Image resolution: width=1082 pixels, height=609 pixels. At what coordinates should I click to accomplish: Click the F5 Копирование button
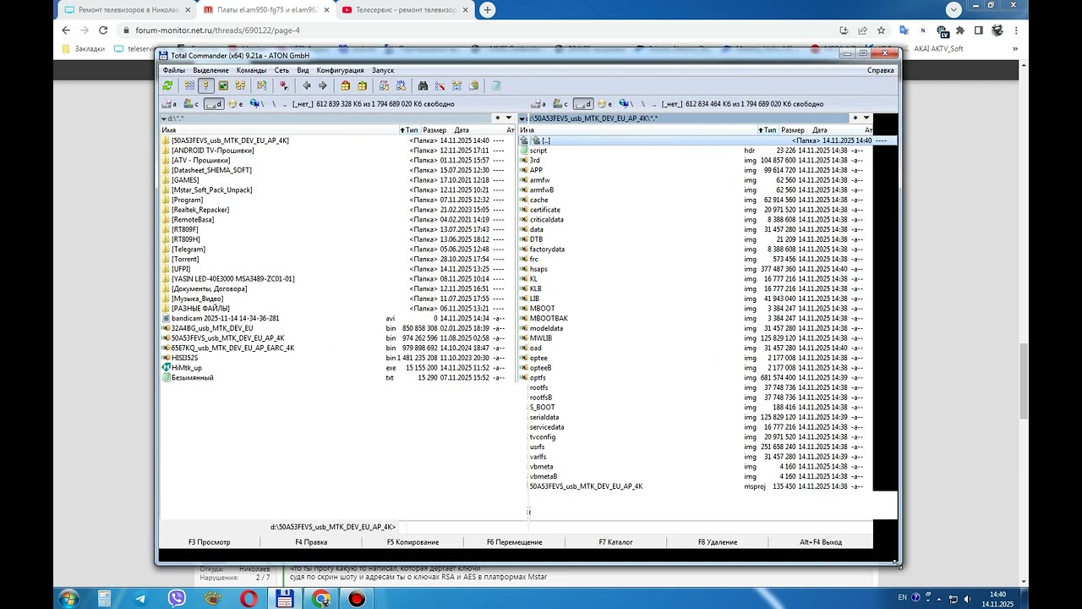[x=413, y=542]
